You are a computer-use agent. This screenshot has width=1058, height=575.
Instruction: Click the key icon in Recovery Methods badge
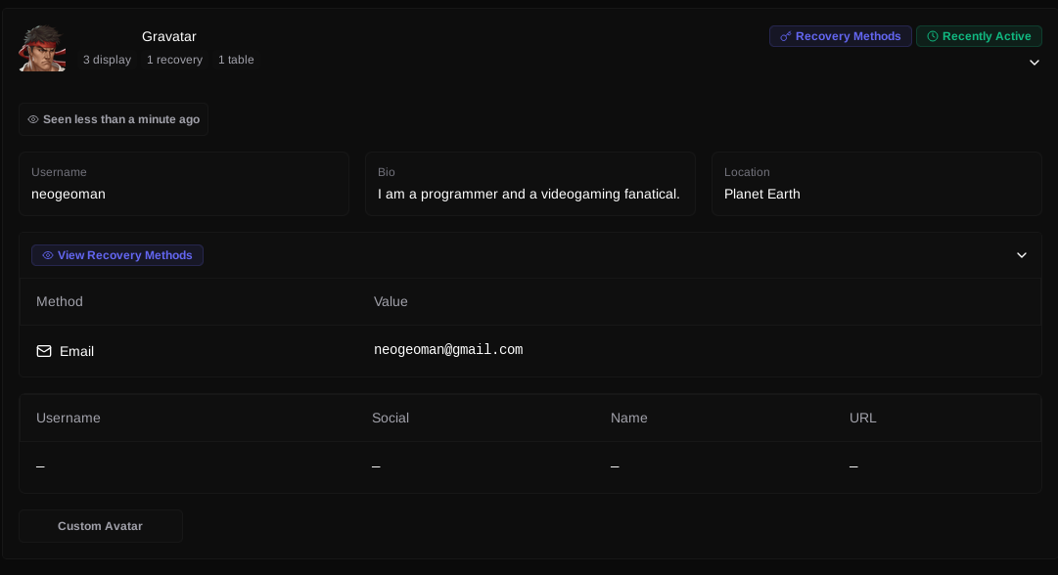[785, 36]
